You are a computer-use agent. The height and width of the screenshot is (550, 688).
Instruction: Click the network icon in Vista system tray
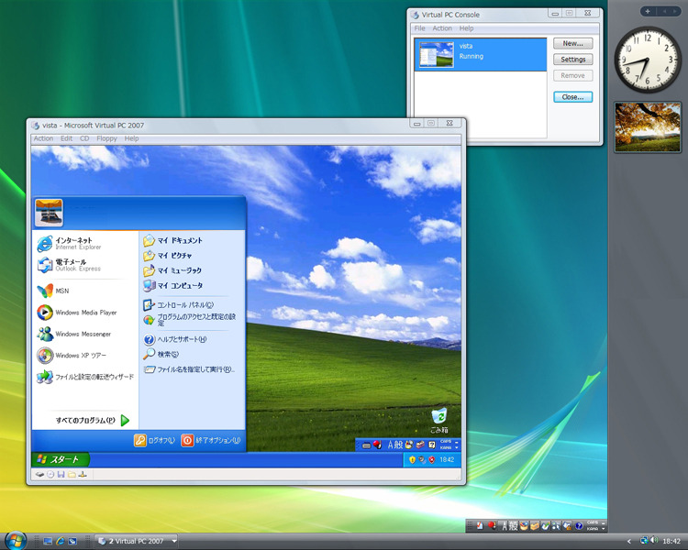coord(644,540)
